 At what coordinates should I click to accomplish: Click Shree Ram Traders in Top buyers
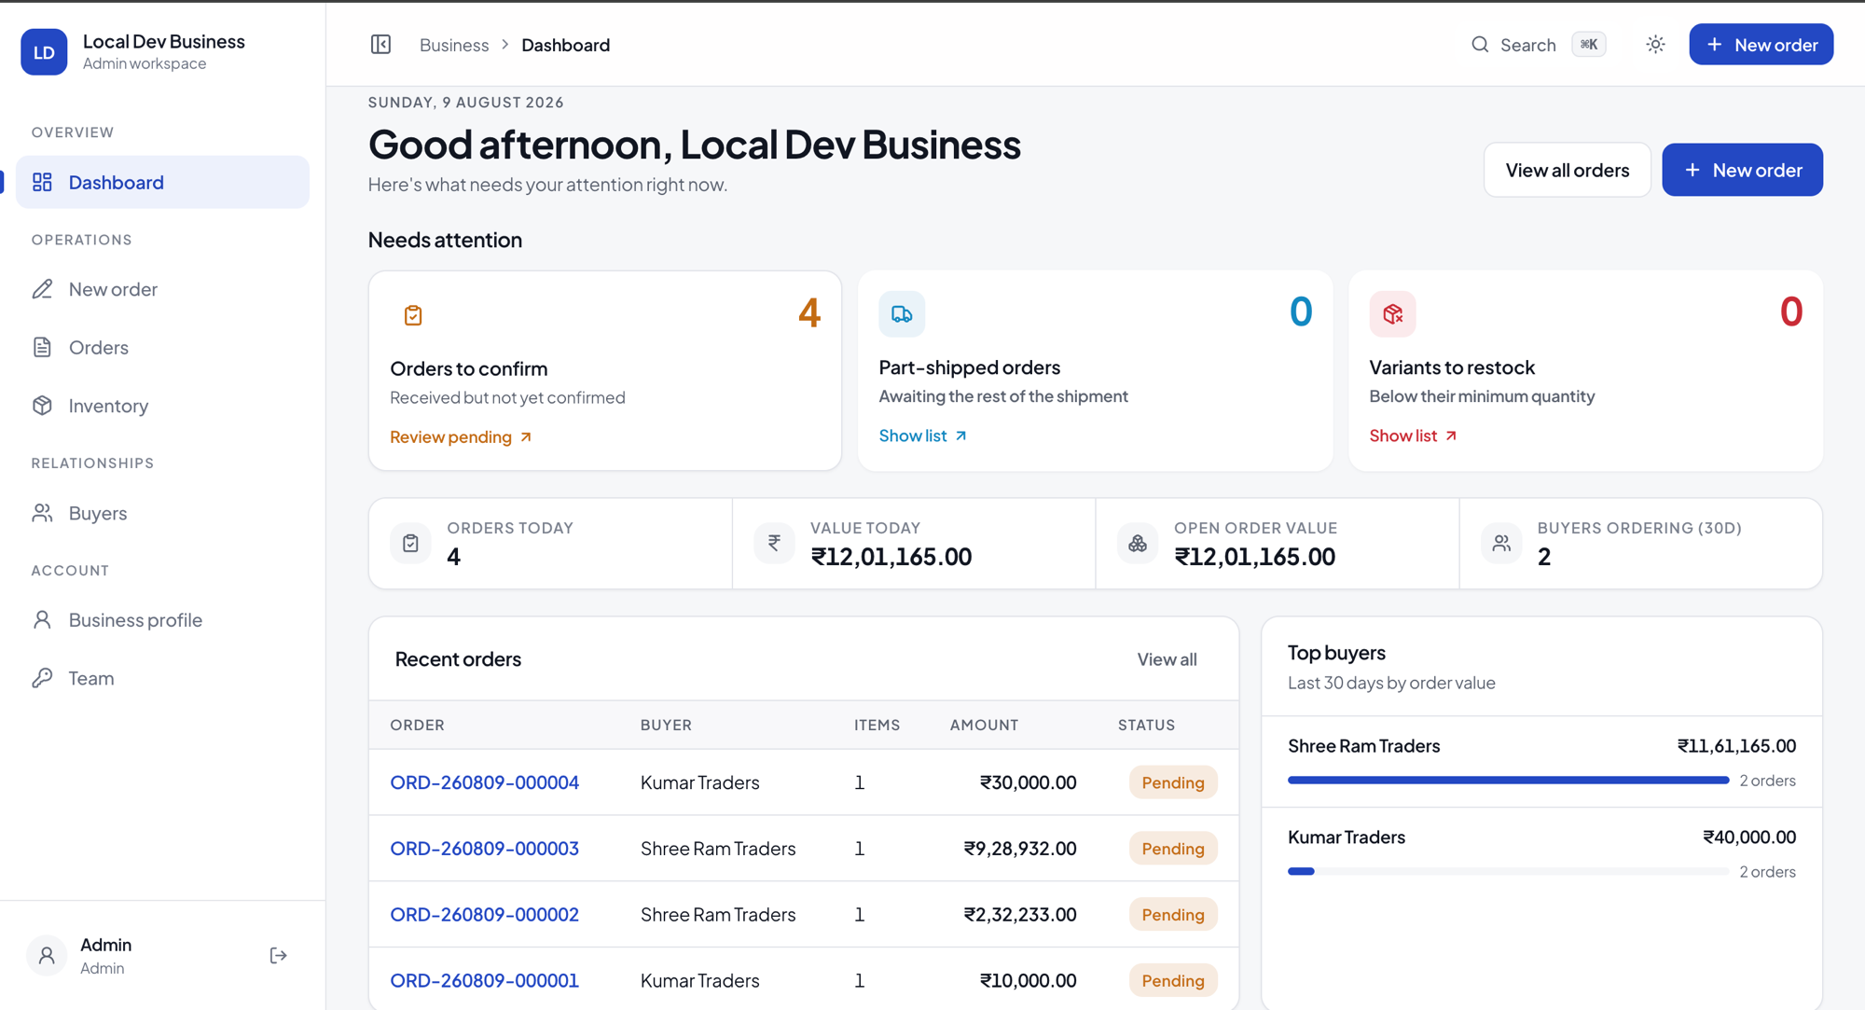(1363, 746)
